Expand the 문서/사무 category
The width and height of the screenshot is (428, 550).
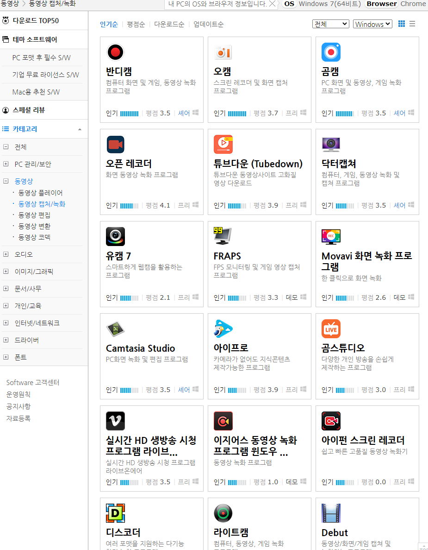[x=6, y=289]
